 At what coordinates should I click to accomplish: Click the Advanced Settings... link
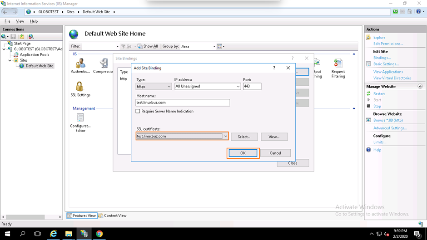[x=390, y=128]
